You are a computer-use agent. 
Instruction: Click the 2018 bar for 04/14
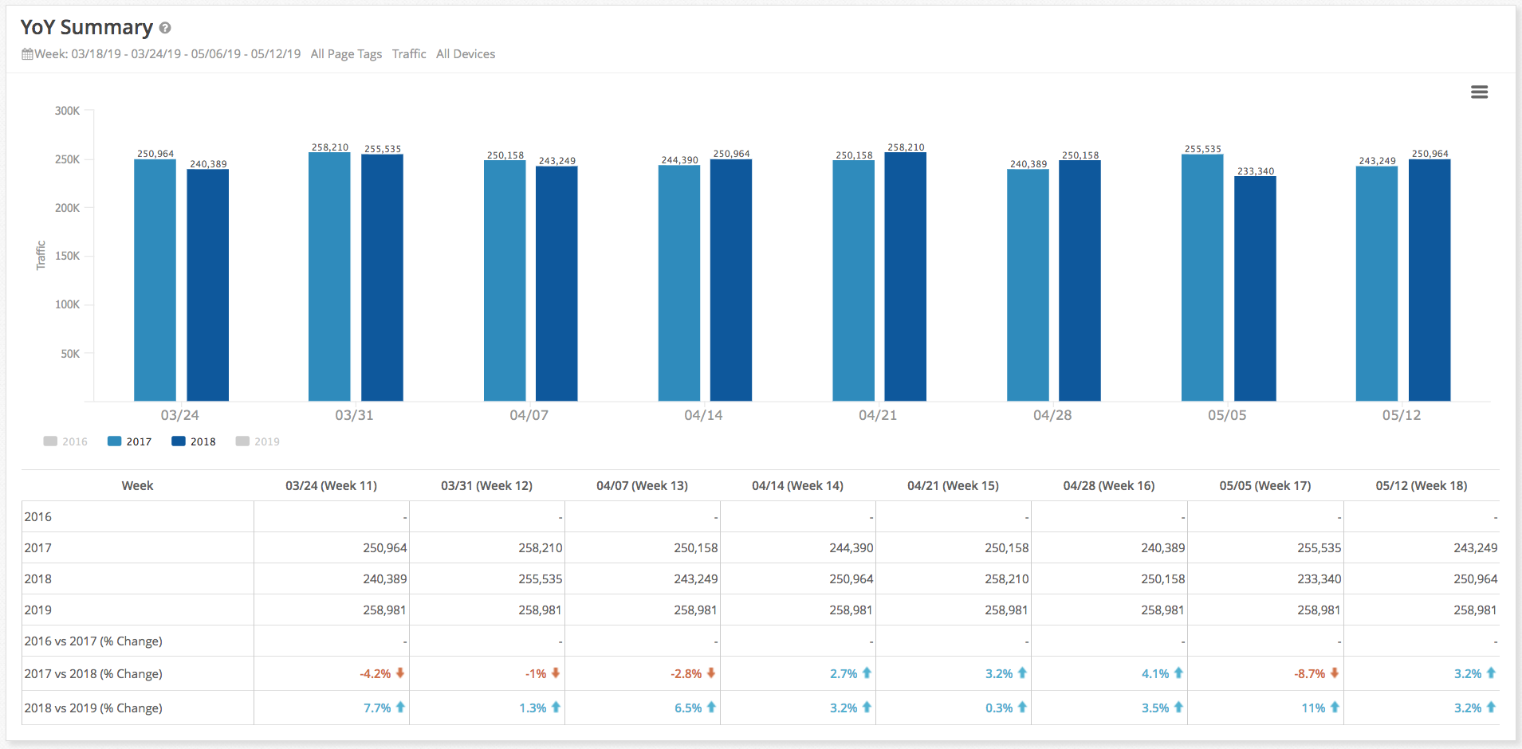731,280
